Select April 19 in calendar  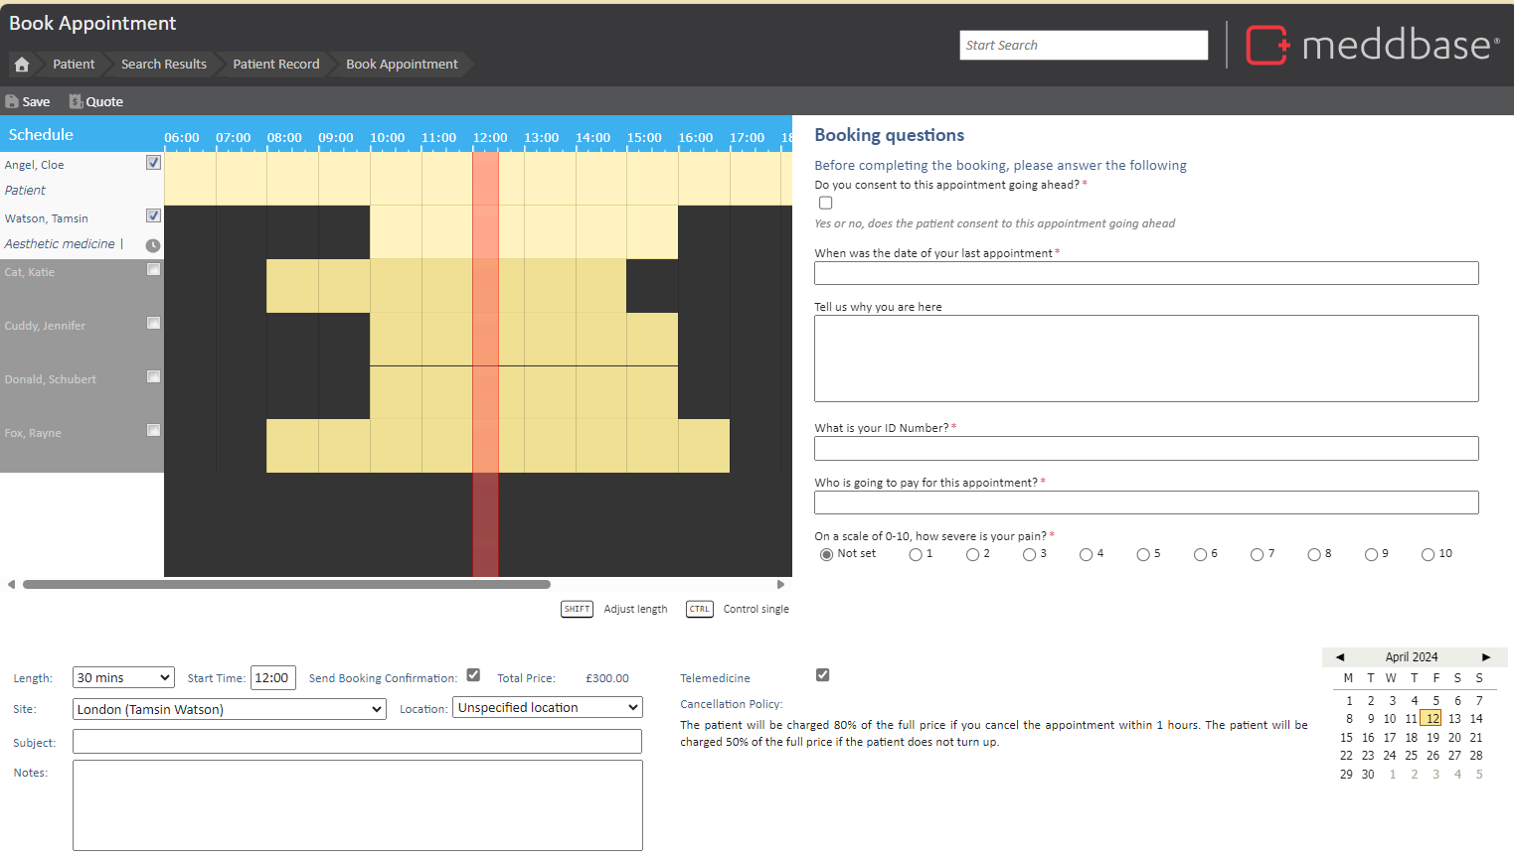click(1432, 738)
